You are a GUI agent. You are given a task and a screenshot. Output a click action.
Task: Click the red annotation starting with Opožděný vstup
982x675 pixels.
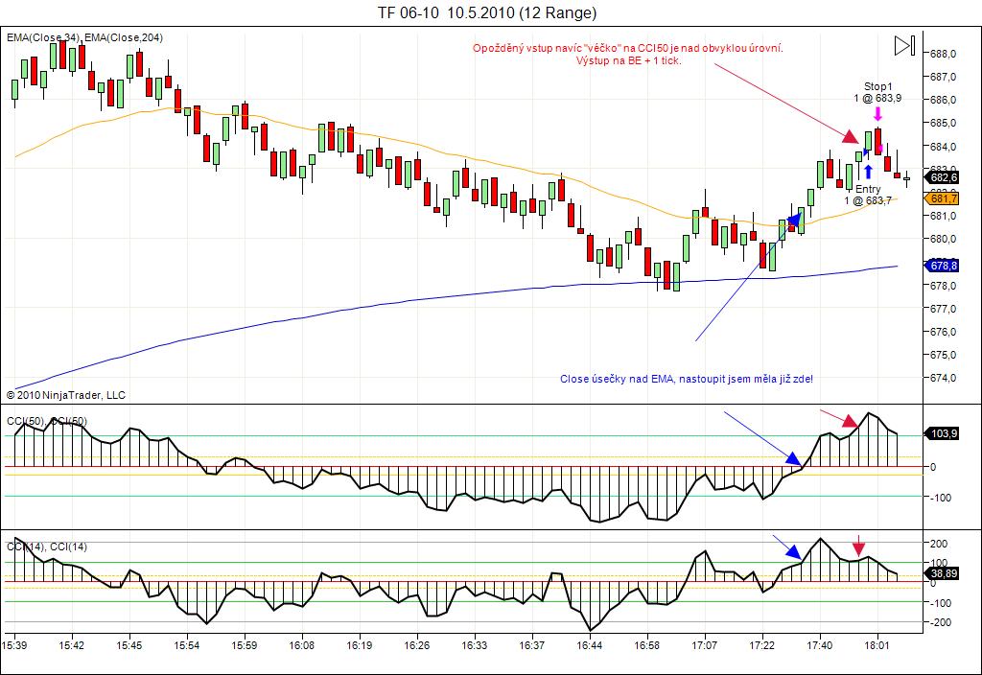coord(628,48)
